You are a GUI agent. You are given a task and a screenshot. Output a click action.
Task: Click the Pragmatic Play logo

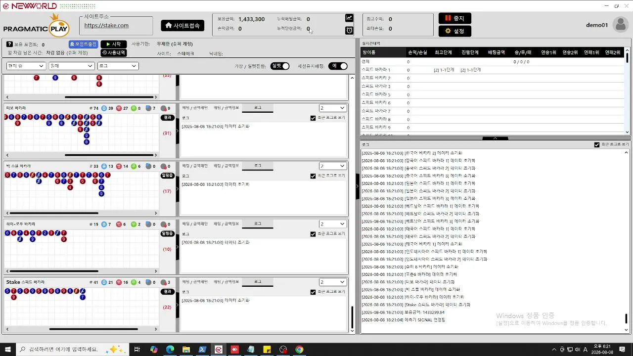coord(36,25)
